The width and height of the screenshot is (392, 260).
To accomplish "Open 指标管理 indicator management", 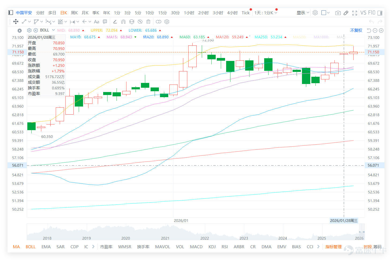I will click(333, 247).
